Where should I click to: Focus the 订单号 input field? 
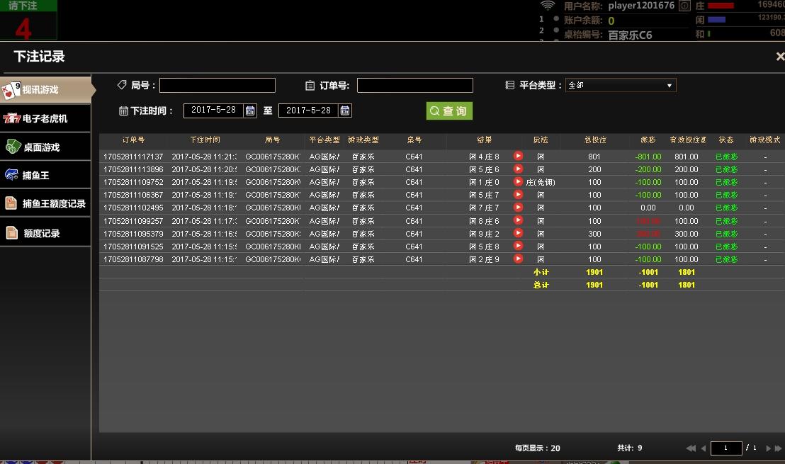click(415, 85)
